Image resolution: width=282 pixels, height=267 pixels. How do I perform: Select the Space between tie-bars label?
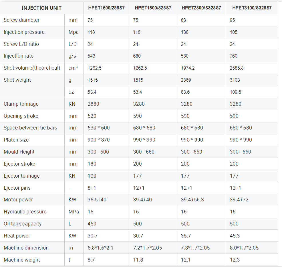[x=30, y=128]
